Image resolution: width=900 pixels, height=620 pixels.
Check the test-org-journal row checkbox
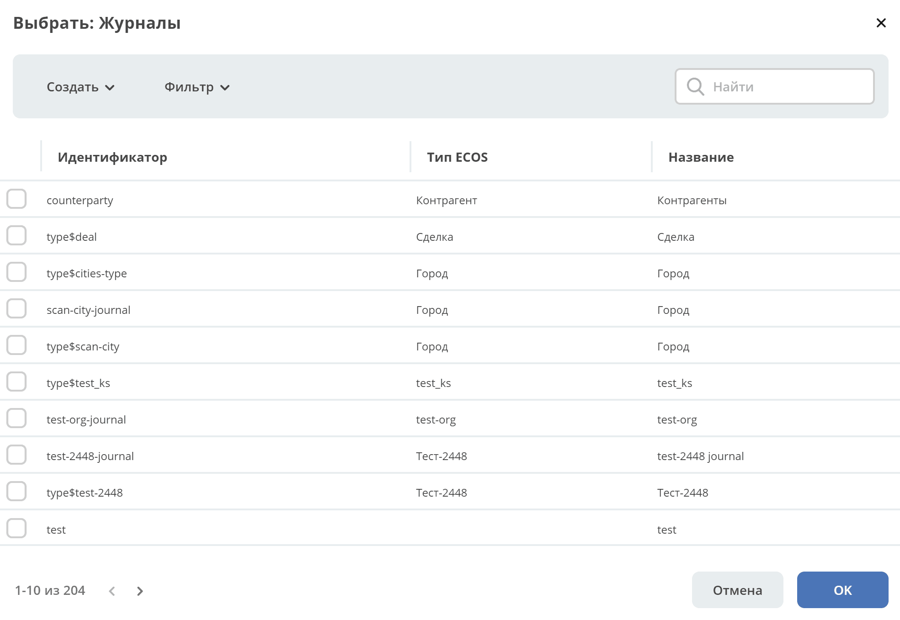(x=16, y=419)
